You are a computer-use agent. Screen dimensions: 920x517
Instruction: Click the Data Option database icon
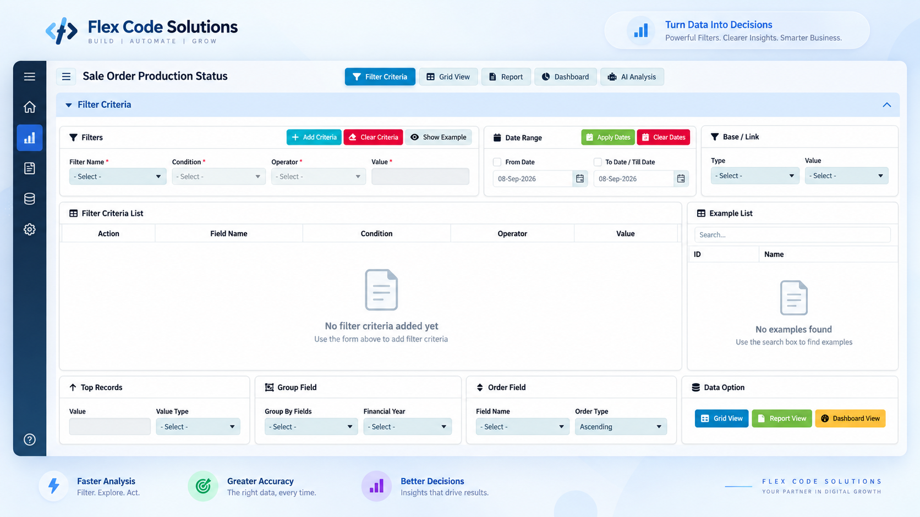[696, 387]
